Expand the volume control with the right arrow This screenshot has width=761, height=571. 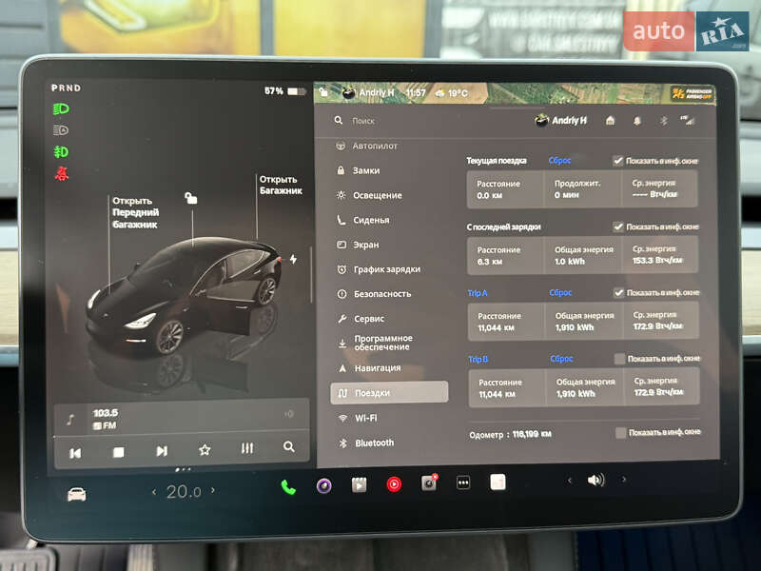(x=623, y=480)
